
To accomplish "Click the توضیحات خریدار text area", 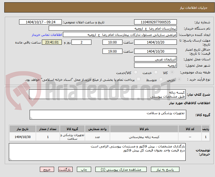I will (97, 152).
